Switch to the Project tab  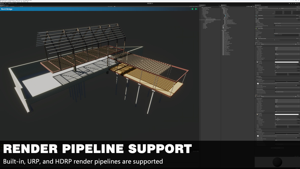click(x=223, y=5)
